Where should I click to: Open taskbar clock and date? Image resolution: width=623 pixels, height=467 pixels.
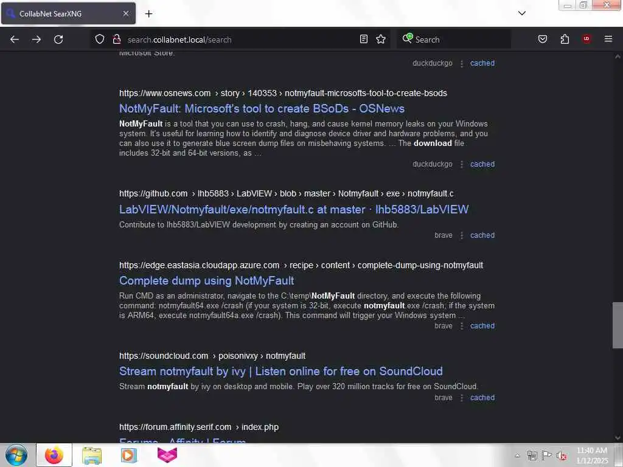tap(592, 455)
